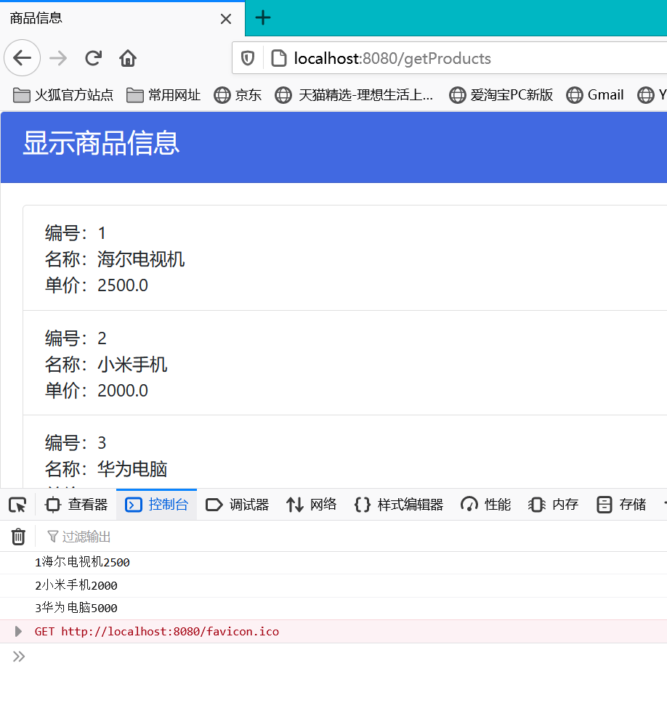This screenshot has width=667, height=708.
Task: Open the 京东 bookmark
Action: (238, 95)
